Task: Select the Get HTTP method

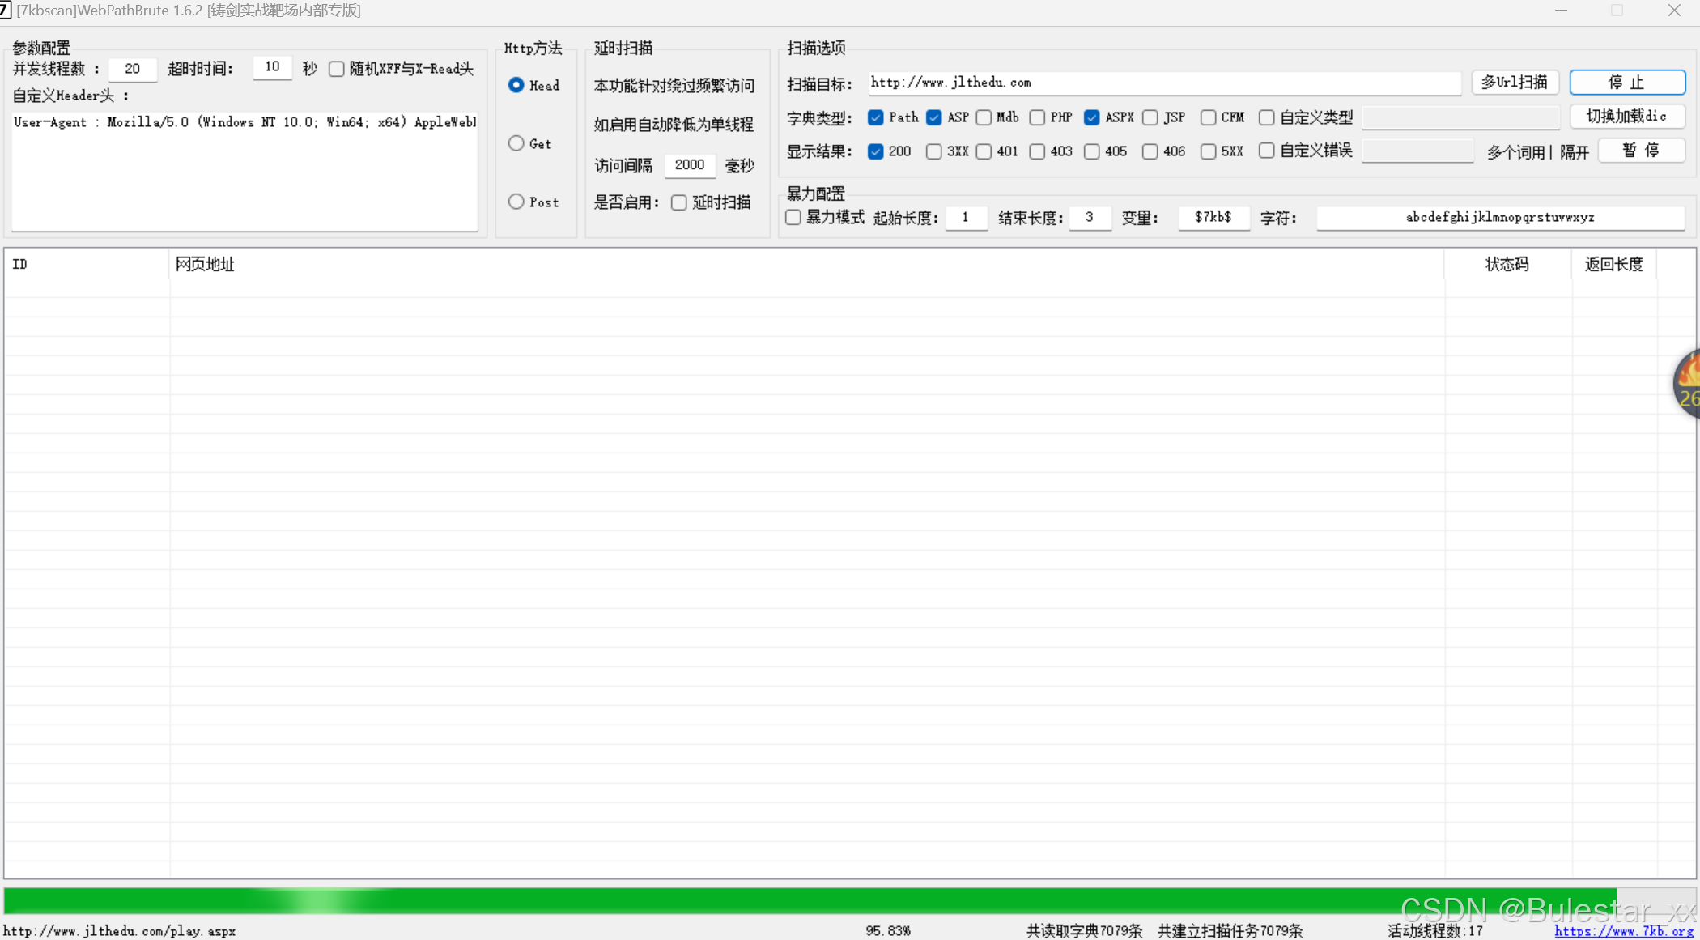Action: [x=516, y=143]
